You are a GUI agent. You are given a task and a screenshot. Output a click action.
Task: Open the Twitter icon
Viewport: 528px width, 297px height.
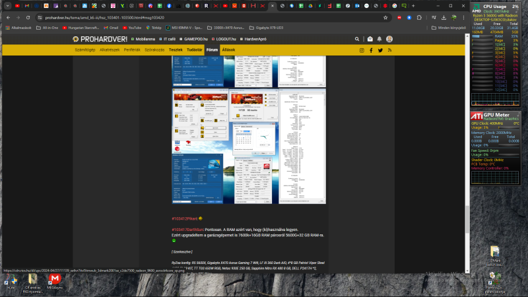(380, 50)
